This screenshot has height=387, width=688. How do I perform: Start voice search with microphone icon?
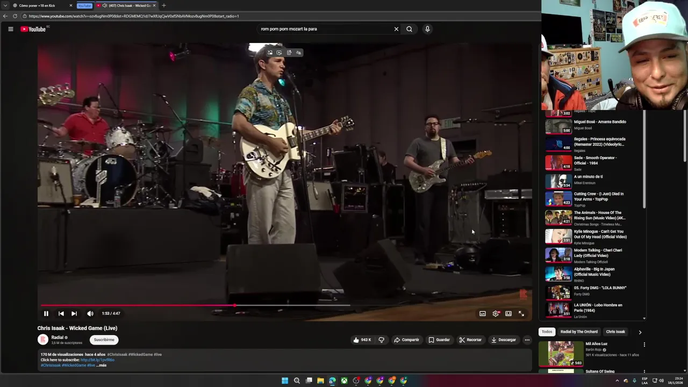427,29
